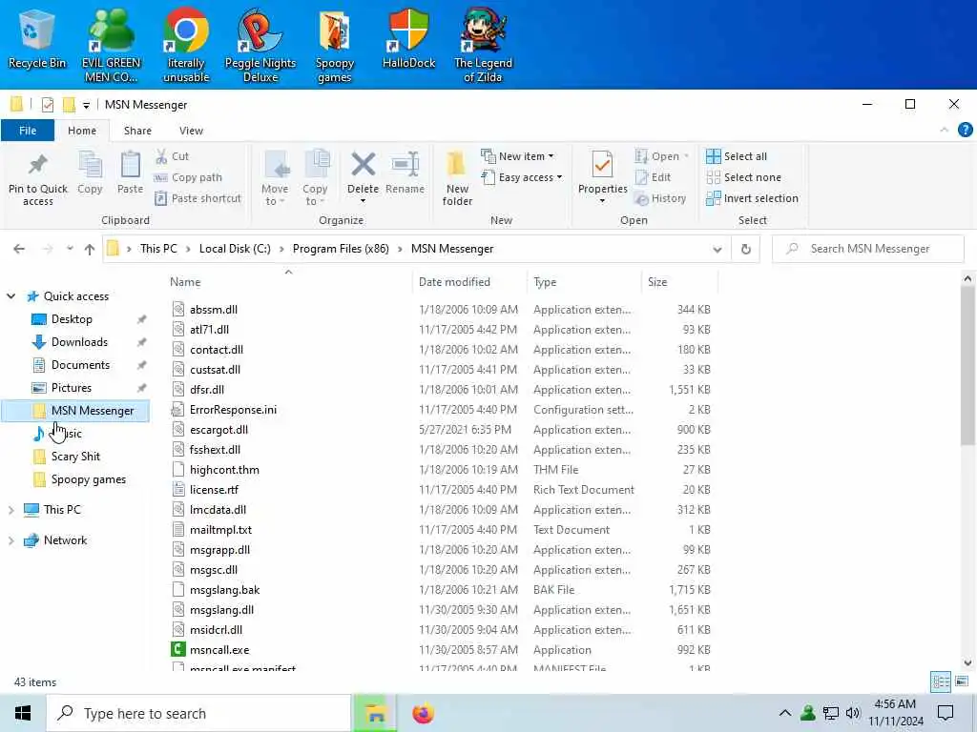Viewport: 977px width, 732px height.
Task: Collapse the ribbon with the chevron
Action: click(x=944, y=130)
